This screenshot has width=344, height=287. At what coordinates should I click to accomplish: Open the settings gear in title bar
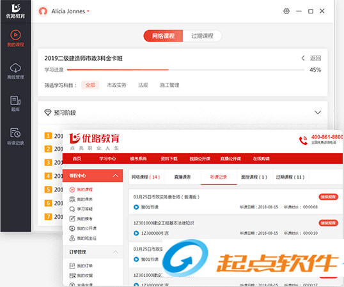click(x=286, y=11)
